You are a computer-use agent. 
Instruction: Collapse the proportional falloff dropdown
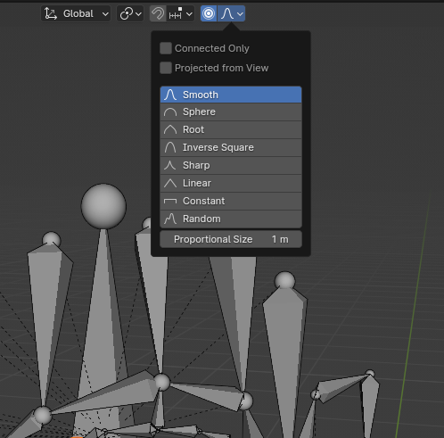pos(231,13)
